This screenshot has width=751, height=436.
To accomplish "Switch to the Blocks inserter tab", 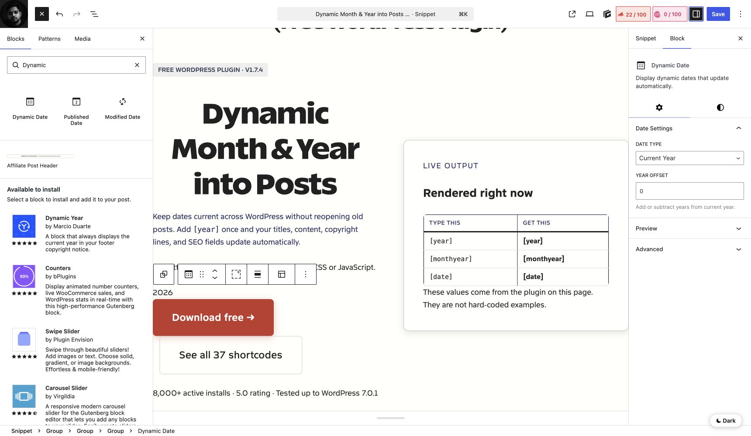I will click(x=16, y=39).
